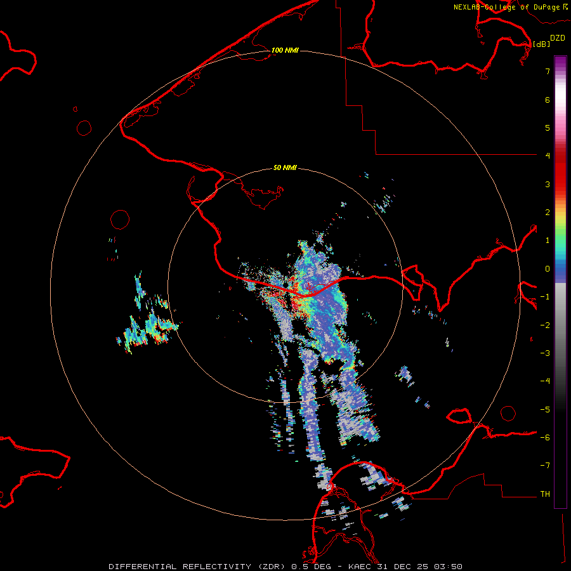Click the KAEC 31 DEC 25 03:50 timestamp
Viewport: 571px width, 571px height.
tap(405, 567)
